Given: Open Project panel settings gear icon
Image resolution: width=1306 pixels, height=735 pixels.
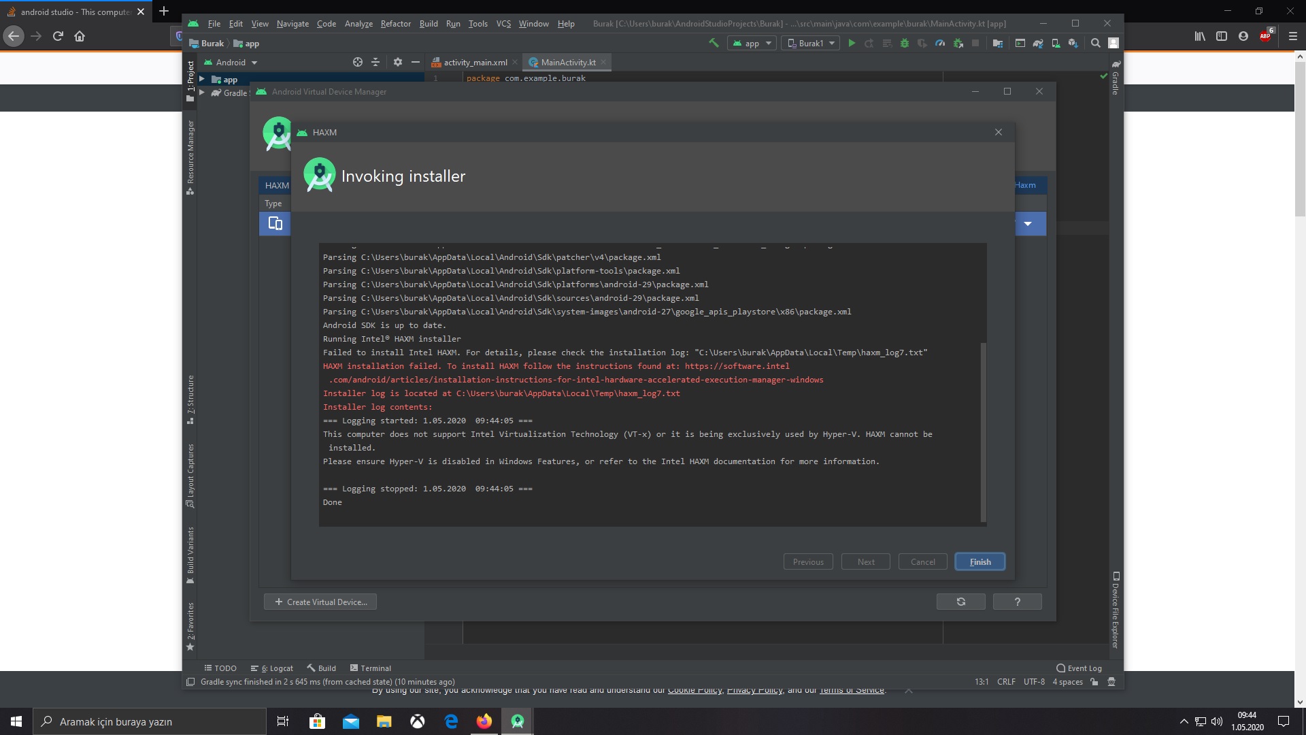Looking at the screenshot, I should tap(398, 62).
